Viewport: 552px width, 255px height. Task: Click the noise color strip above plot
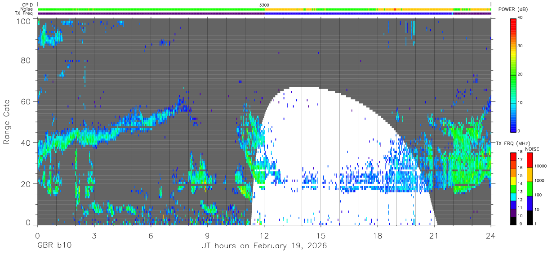point(264,9)
